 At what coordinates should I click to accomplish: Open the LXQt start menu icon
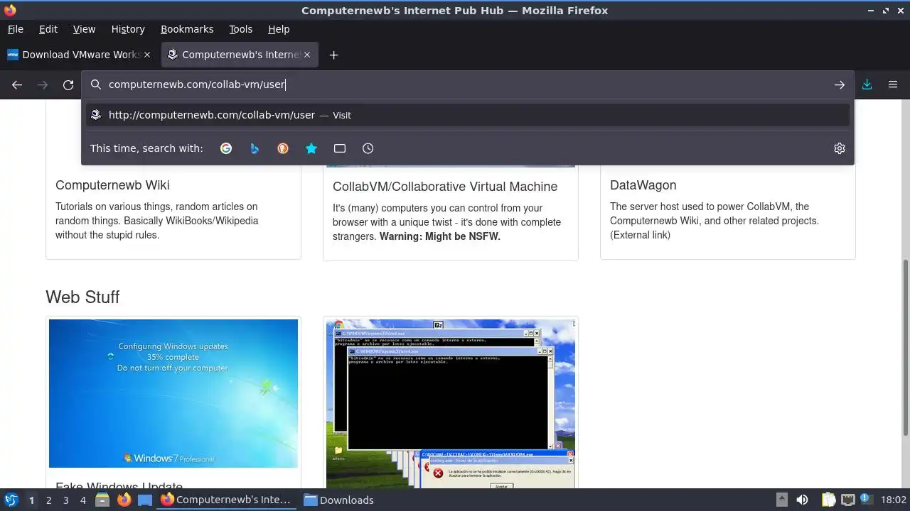11,500
